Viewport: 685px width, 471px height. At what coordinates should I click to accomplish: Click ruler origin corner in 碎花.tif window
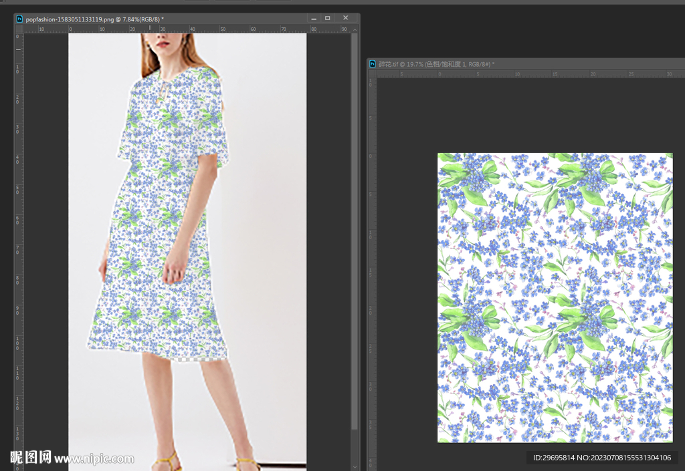(x=372, y=74)
